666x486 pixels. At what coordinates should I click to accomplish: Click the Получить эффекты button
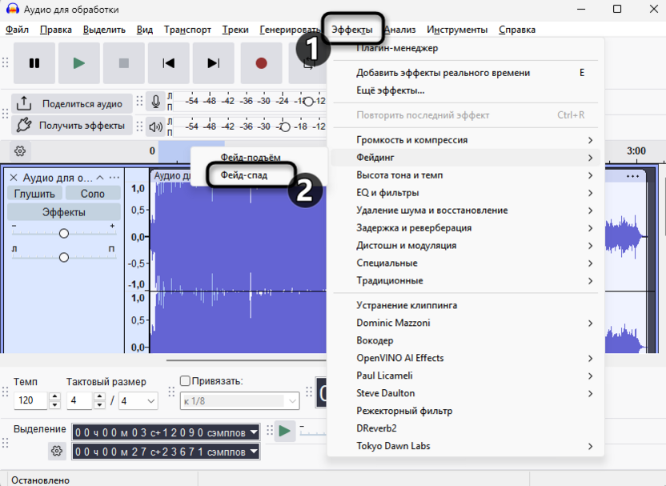click(72, 126)
